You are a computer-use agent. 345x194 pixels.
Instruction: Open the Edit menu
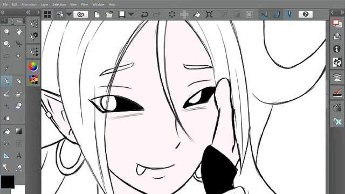tap(15, 4)
